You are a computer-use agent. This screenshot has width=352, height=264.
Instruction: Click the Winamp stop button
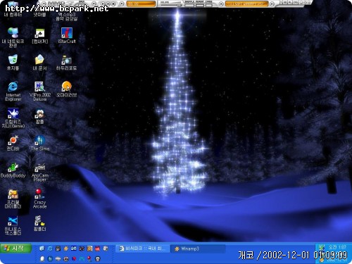[x=113, y=4]
